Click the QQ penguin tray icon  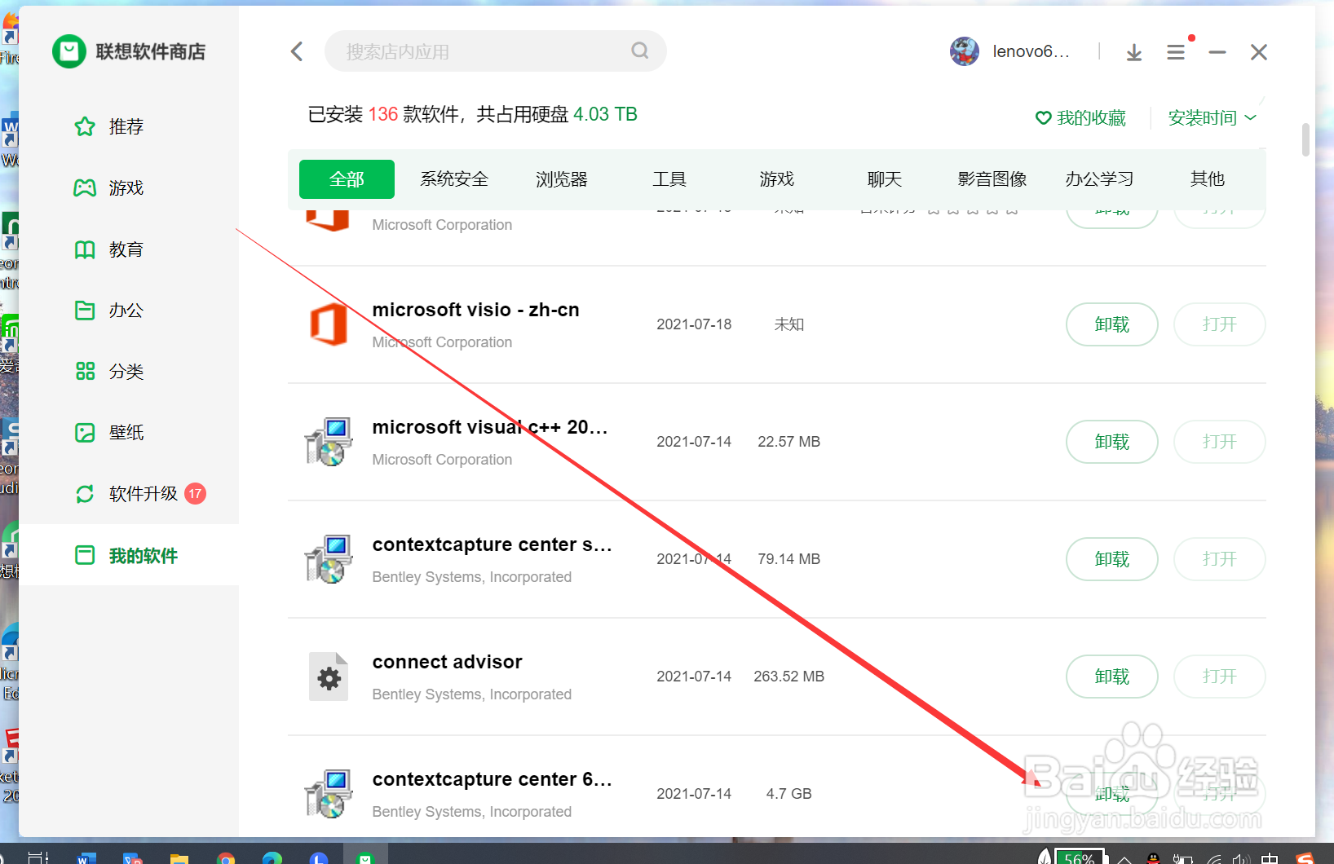1153,857
